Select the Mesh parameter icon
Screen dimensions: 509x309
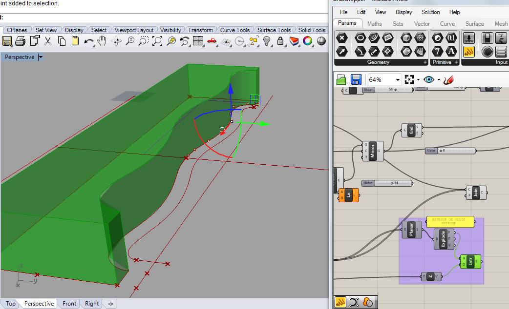pyautogui.click(x=420, y=38)
